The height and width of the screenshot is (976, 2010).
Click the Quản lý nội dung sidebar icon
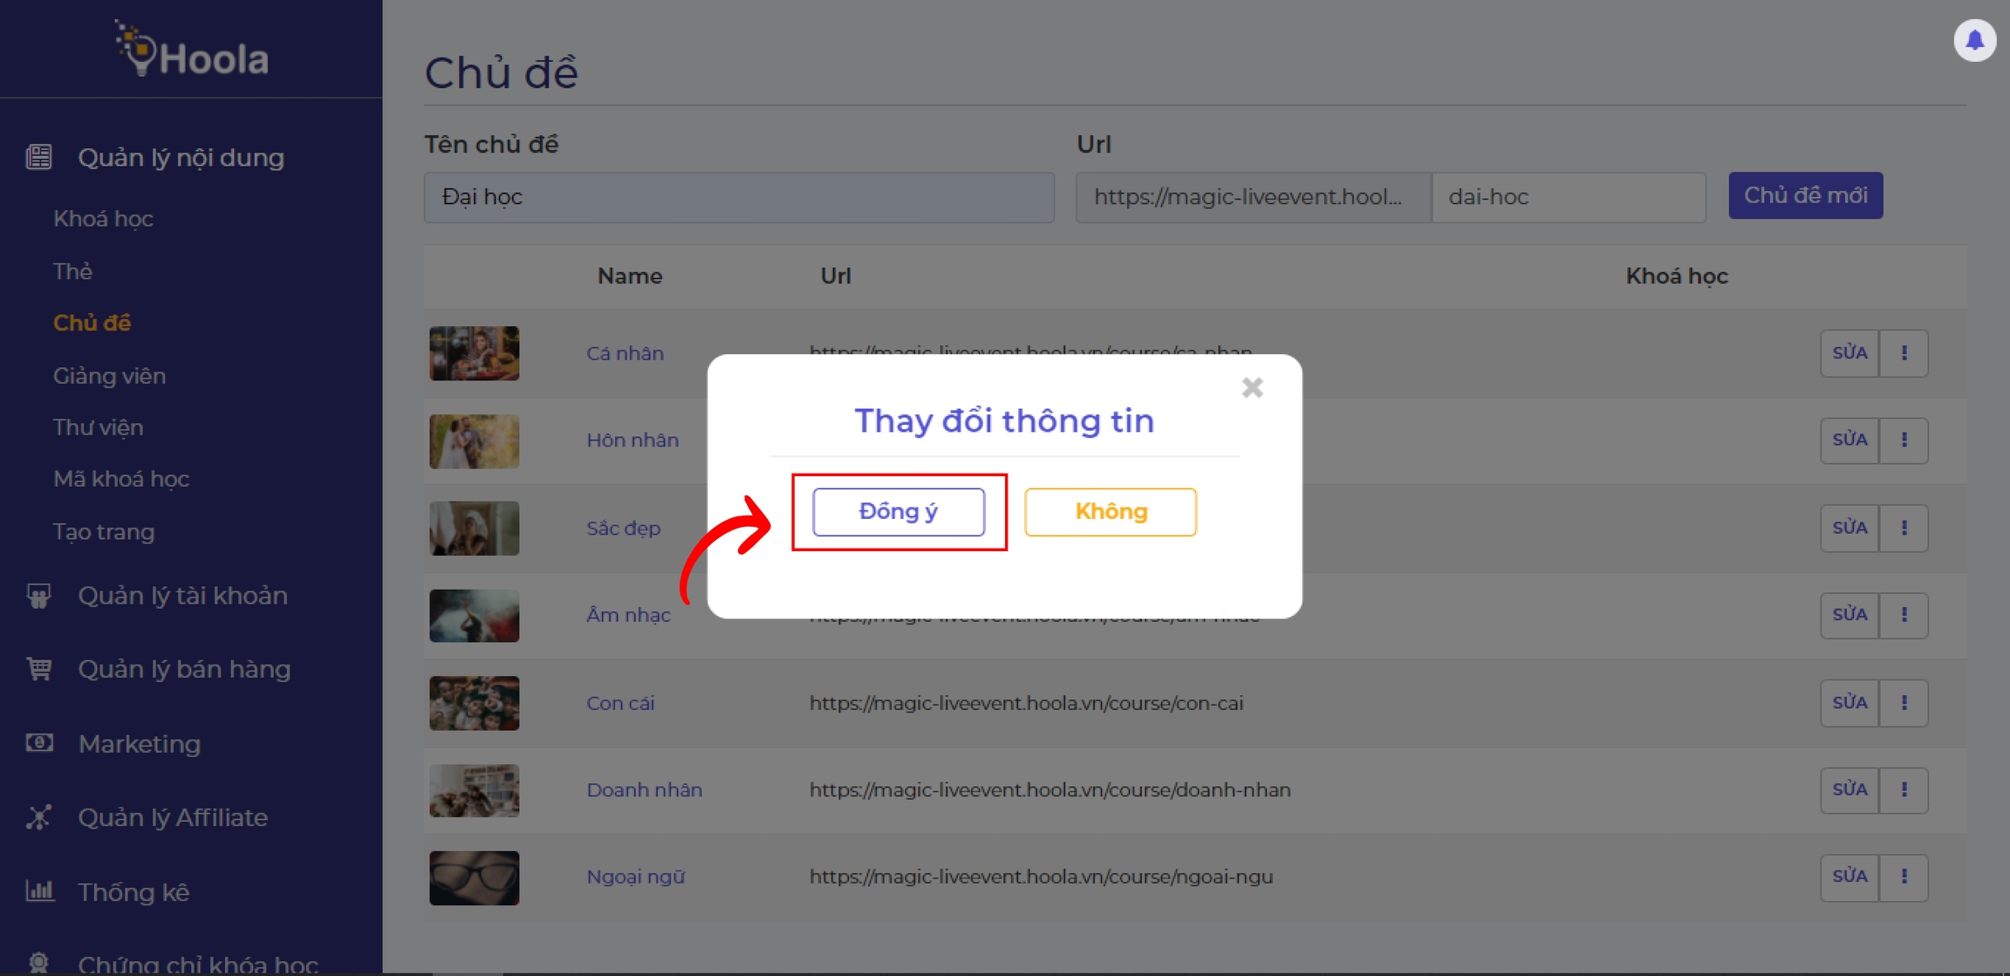point(39,157)
